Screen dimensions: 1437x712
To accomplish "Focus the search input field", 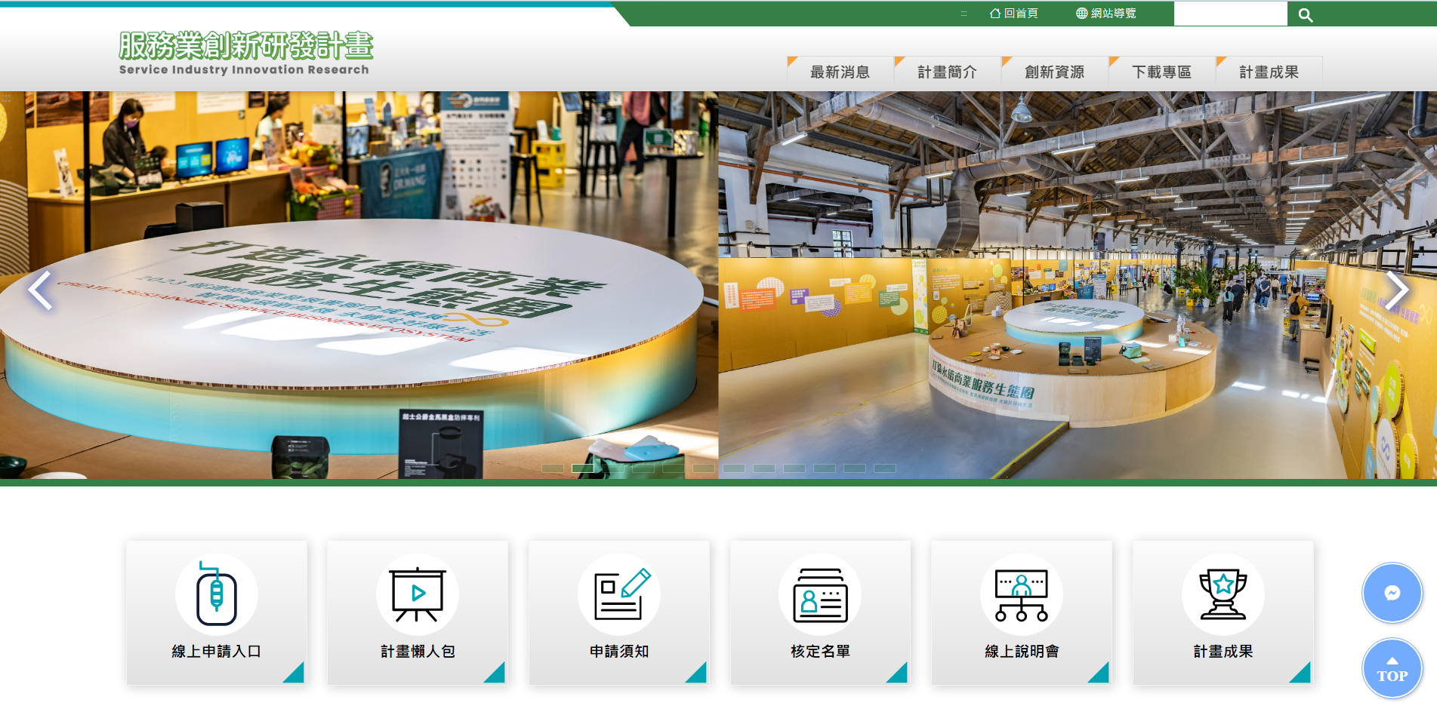I will pos(1230,14).
